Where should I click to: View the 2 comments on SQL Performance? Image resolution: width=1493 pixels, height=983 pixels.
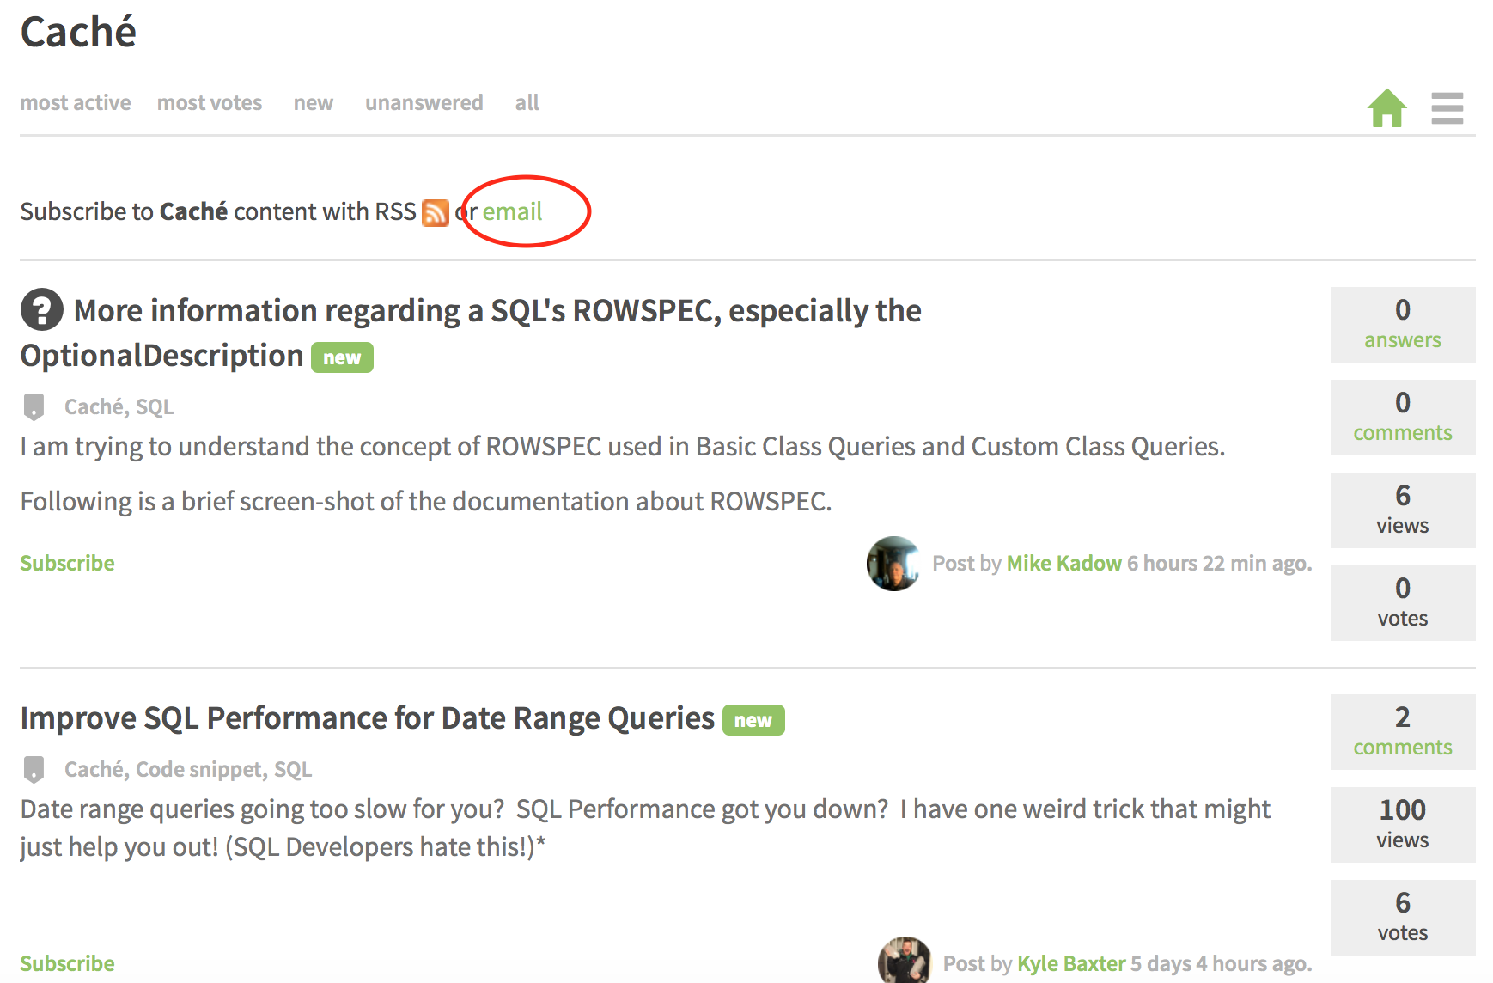pos(1402,732)
